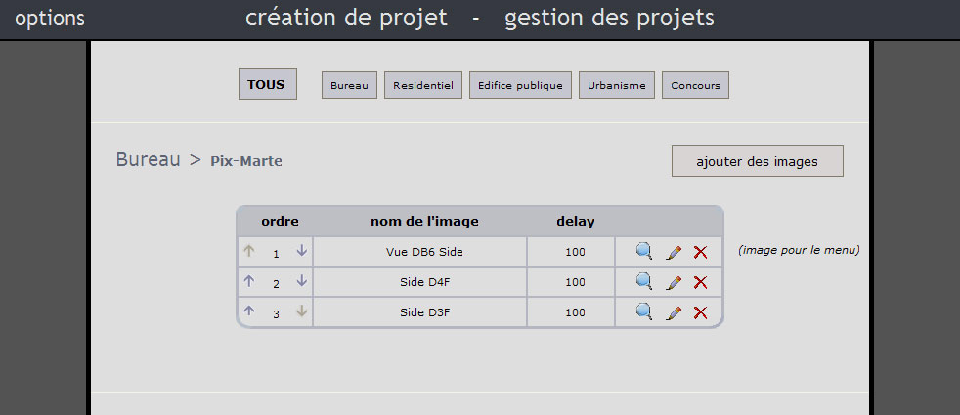Go to création de projet
The width and height of the screenshot is (960, 415).
[346, 18]
